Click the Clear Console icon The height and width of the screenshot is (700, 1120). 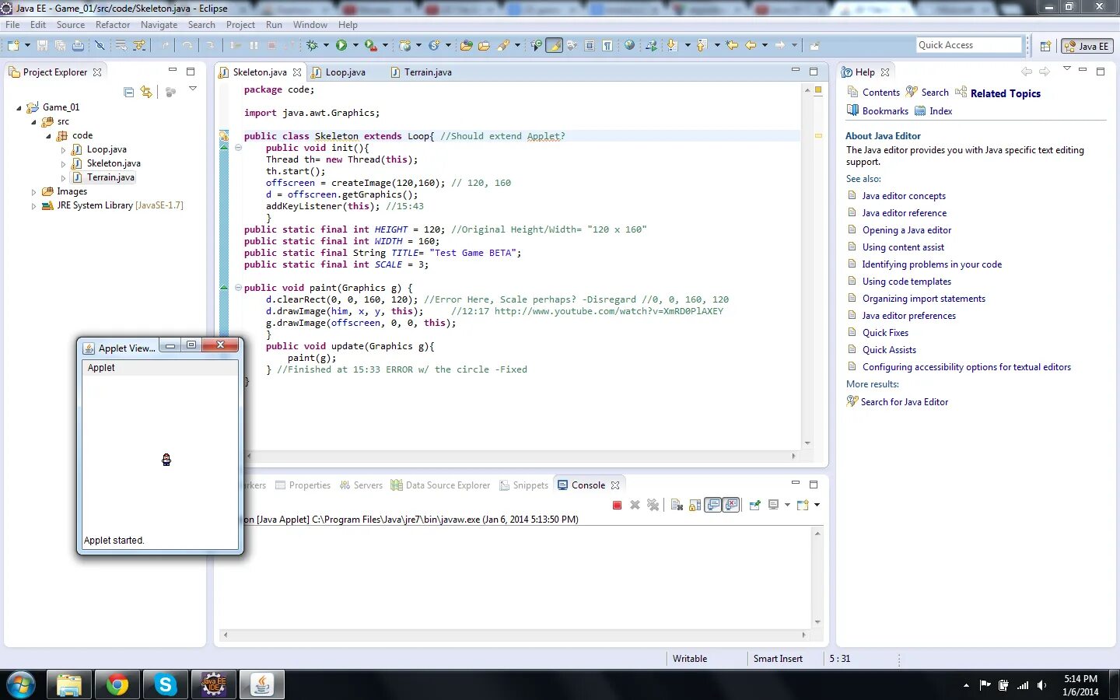[x=676, y=506]
